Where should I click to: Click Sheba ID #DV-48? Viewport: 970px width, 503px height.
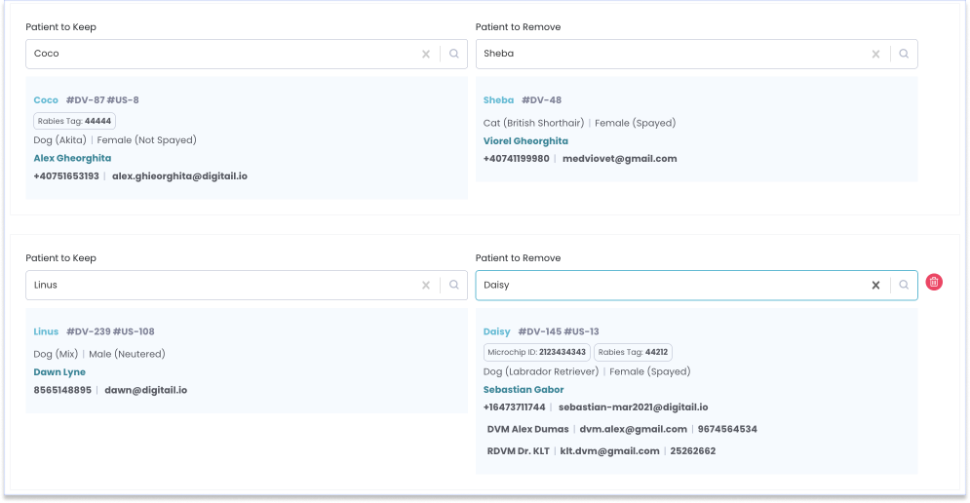(541, 100)
